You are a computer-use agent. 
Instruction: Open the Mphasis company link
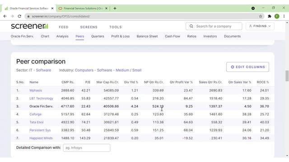click(x=36, y=90)
